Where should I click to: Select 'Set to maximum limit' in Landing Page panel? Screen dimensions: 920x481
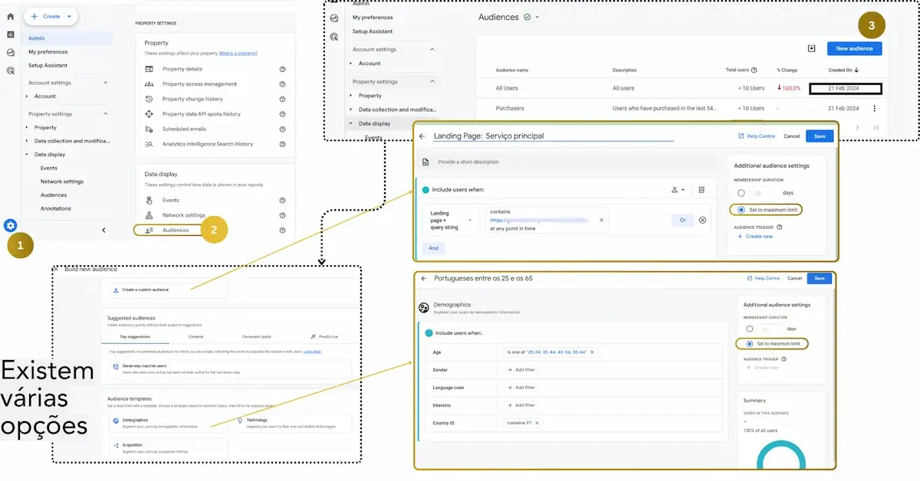click(x=741, y=210)
